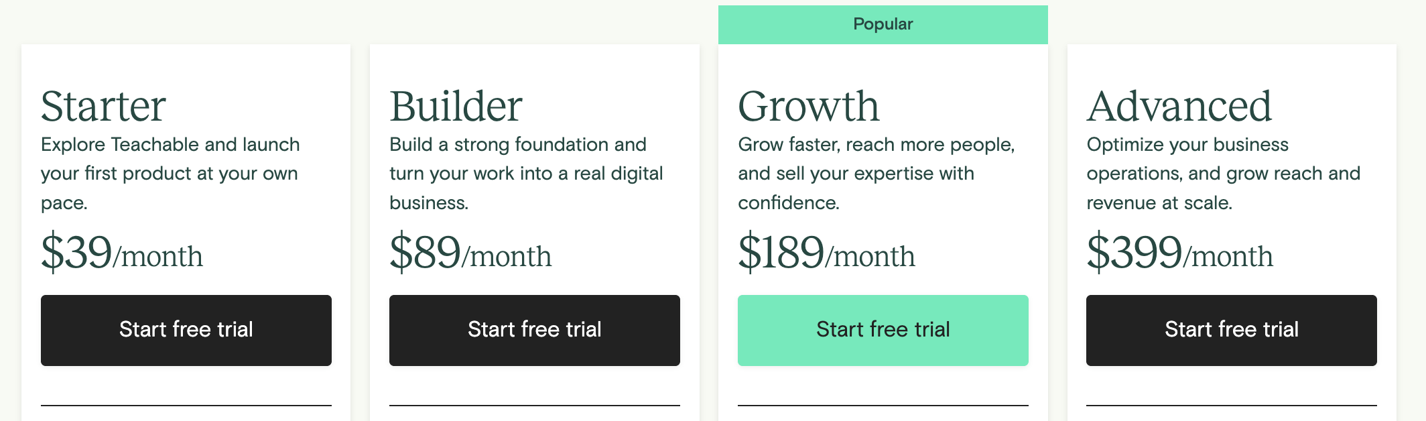The height and width of the screenshot is (421, 1426).
Task: Select the $189/month price text
Action: point(826,253)
